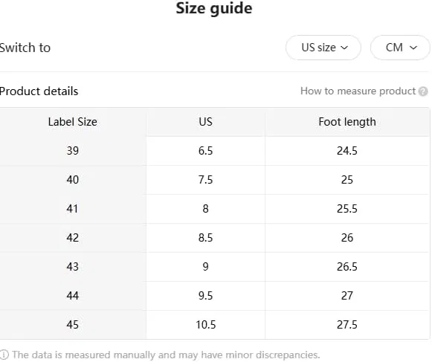Select the Label Size column header

click(x=72, y=122)
